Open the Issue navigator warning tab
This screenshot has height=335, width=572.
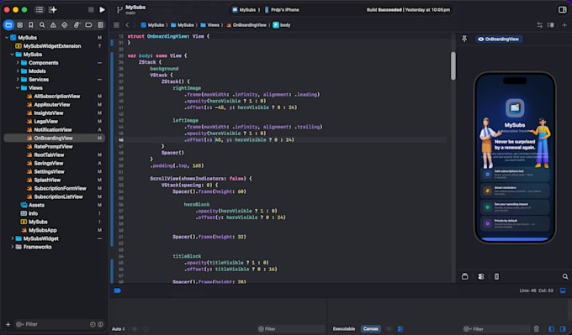click(53, 24)
